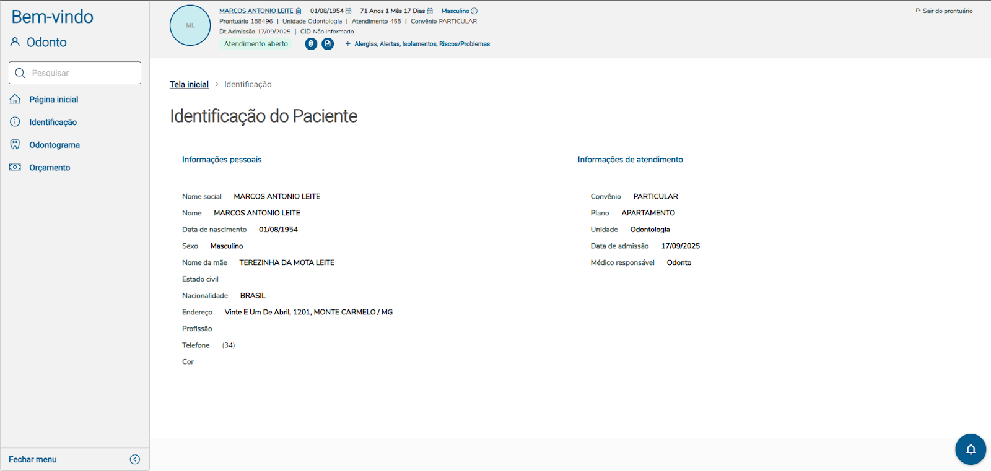
Task: Click the info icon beside Masculino
Action: [474, 11]
